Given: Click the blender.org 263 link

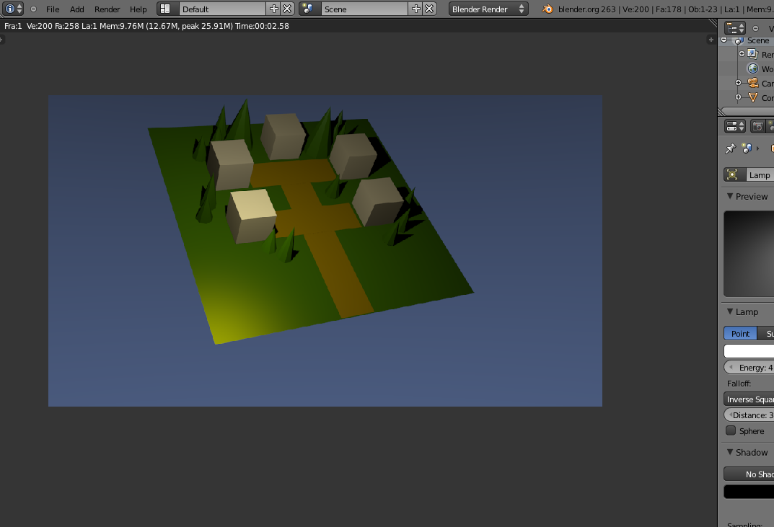Looking at the screenshot, I should coord(587,9).
